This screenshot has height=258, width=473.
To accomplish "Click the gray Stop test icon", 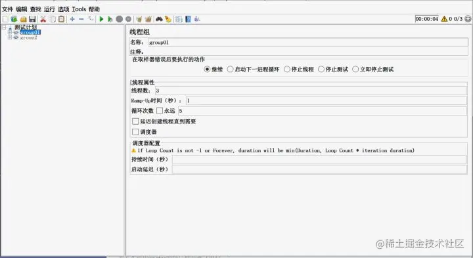I will click(120, 19).
